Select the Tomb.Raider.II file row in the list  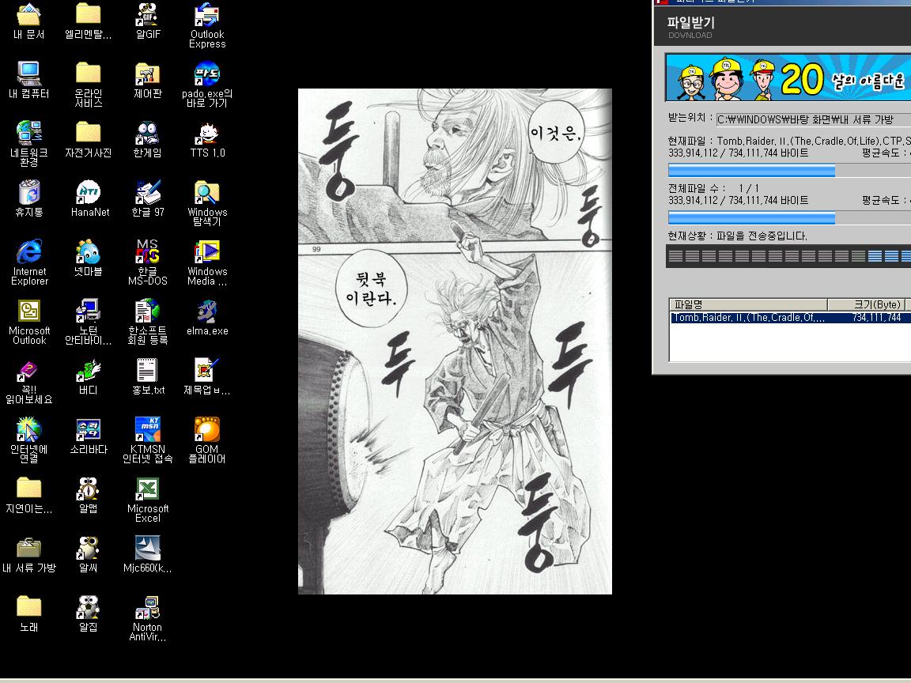click(x=790, y=318)
